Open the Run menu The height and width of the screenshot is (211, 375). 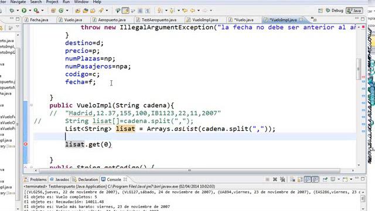[66, 2]
